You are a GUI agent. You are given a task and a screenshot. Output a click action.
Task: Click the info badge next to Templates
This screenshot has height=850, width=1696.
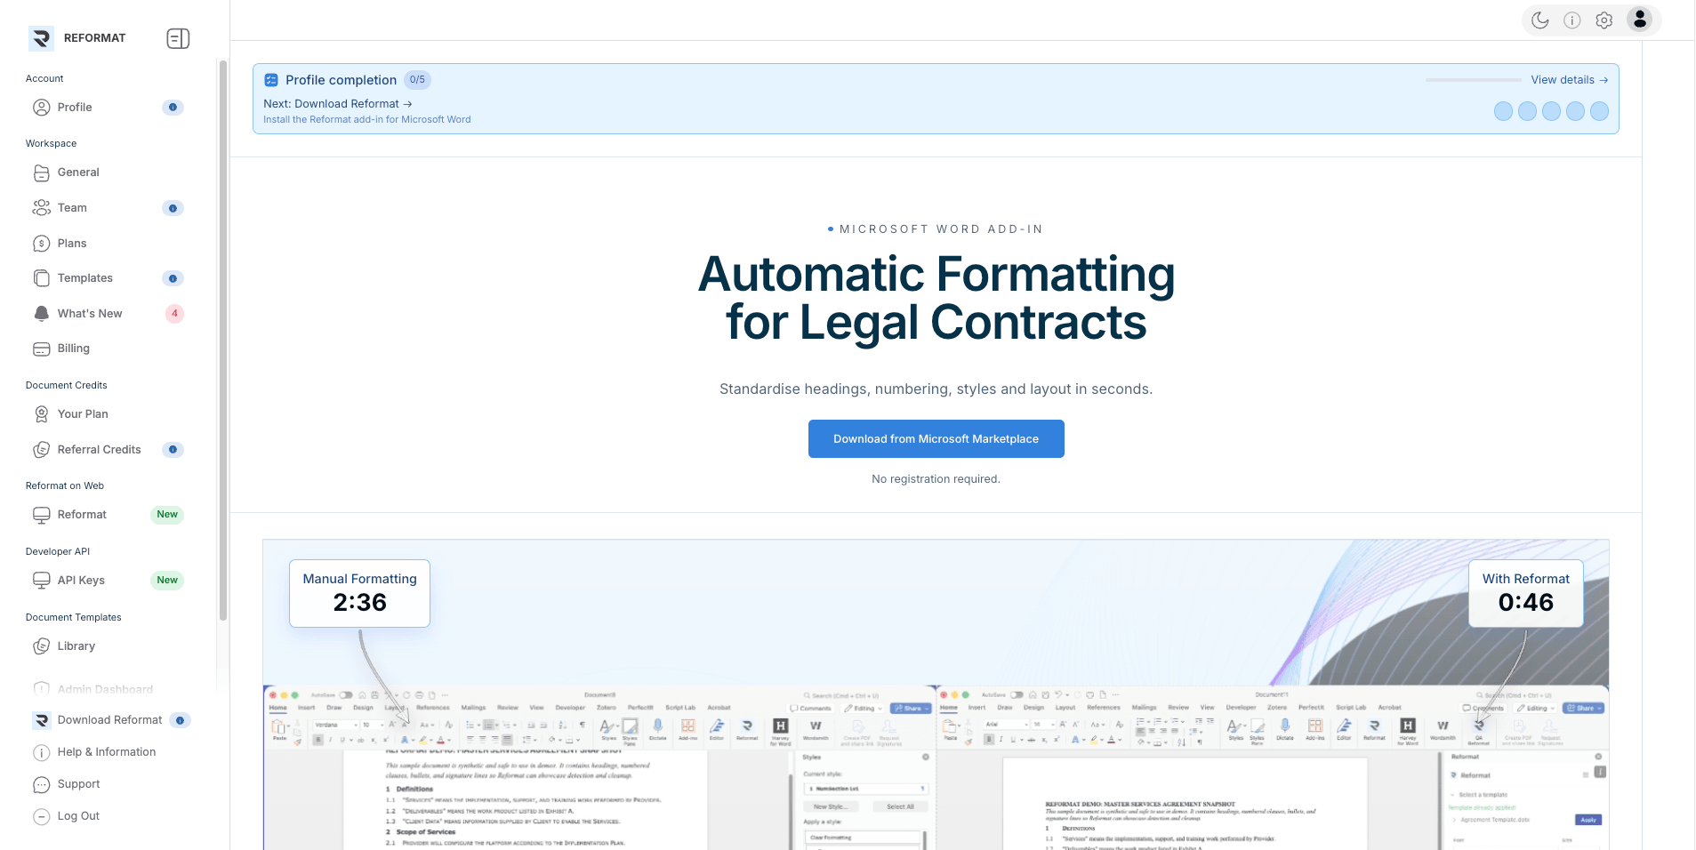[173, 278]
